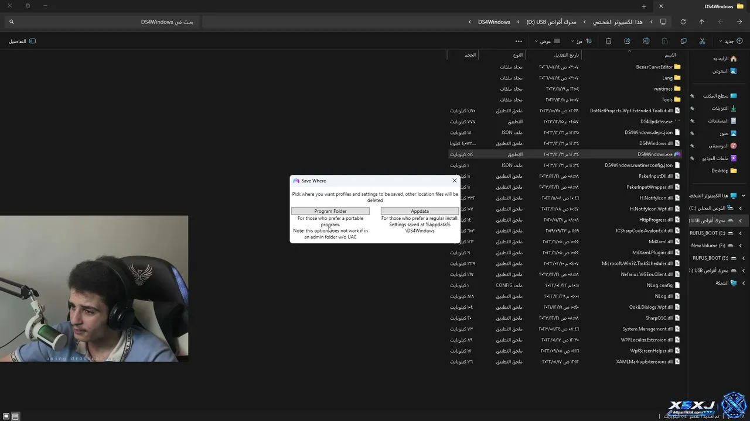Select the Tools folder icon

pyautogui.click(x=677, y=99)
